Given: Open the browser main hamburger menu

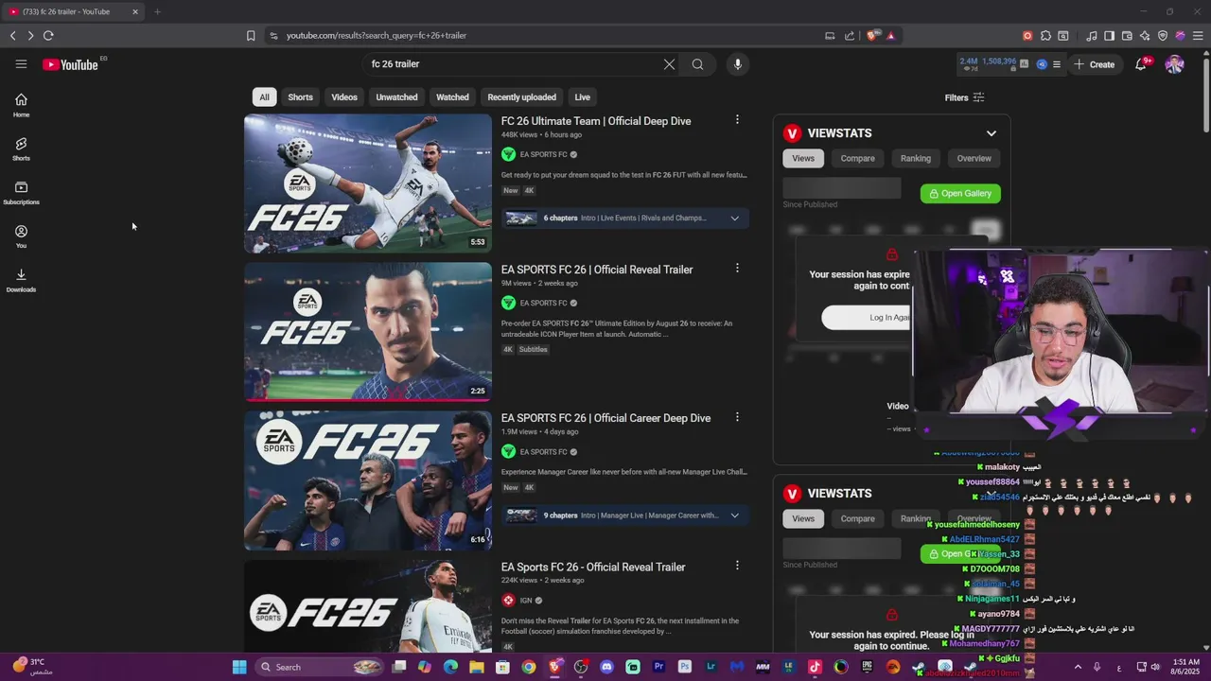Looking at the screenshot, I should [x=1198, y=35].
